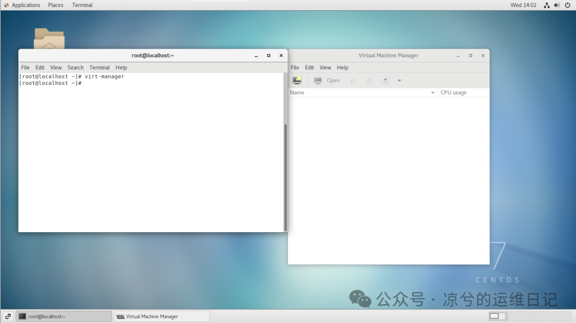Close the terminal window
This screenshot has height=323, width=576.
pos(281,56)
